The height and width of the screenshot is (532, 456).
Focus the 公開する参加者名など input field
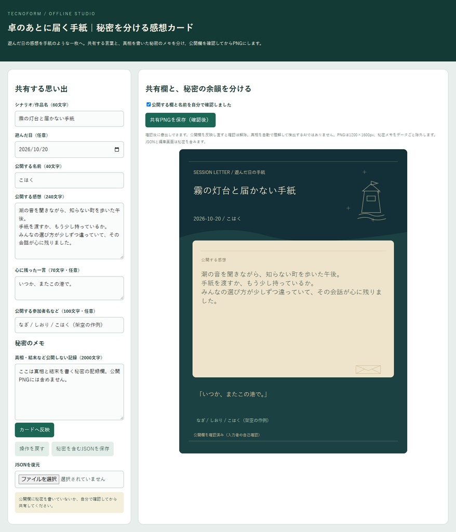coord(69,325)
